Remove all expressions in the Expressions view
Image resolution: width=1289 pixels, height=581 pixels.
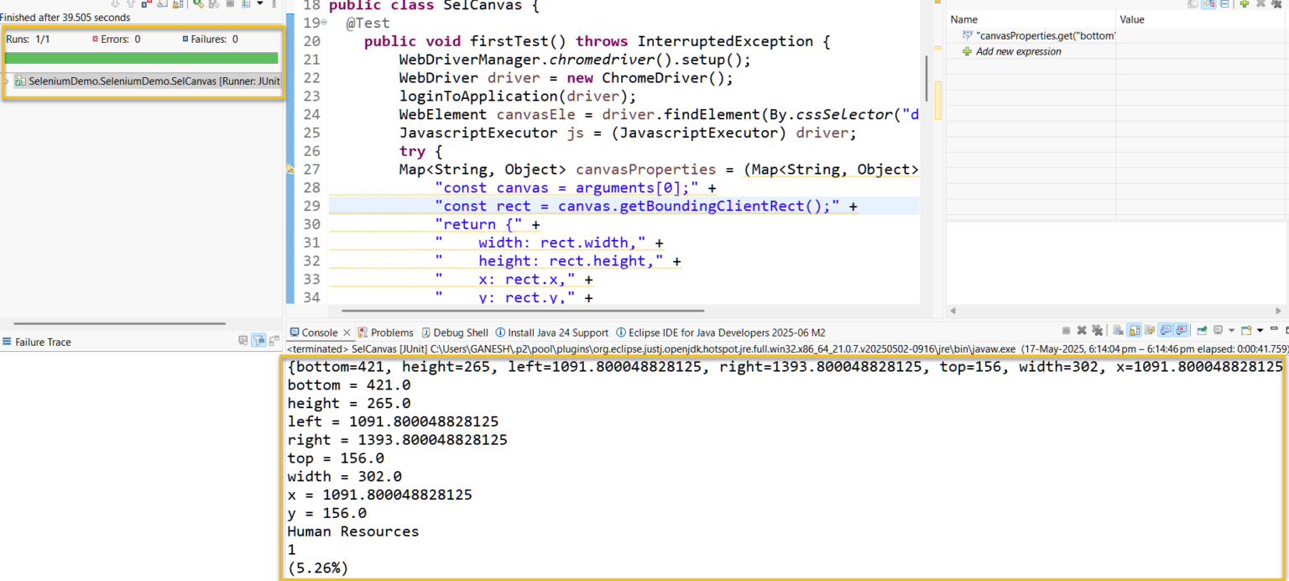pyautogui.click(x=1276, y=4)
